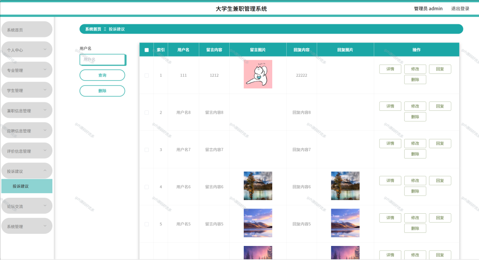This screenshot has width=479, height=260.
Task: Expand the 评价信息管理 chevron
Action: 45,150
